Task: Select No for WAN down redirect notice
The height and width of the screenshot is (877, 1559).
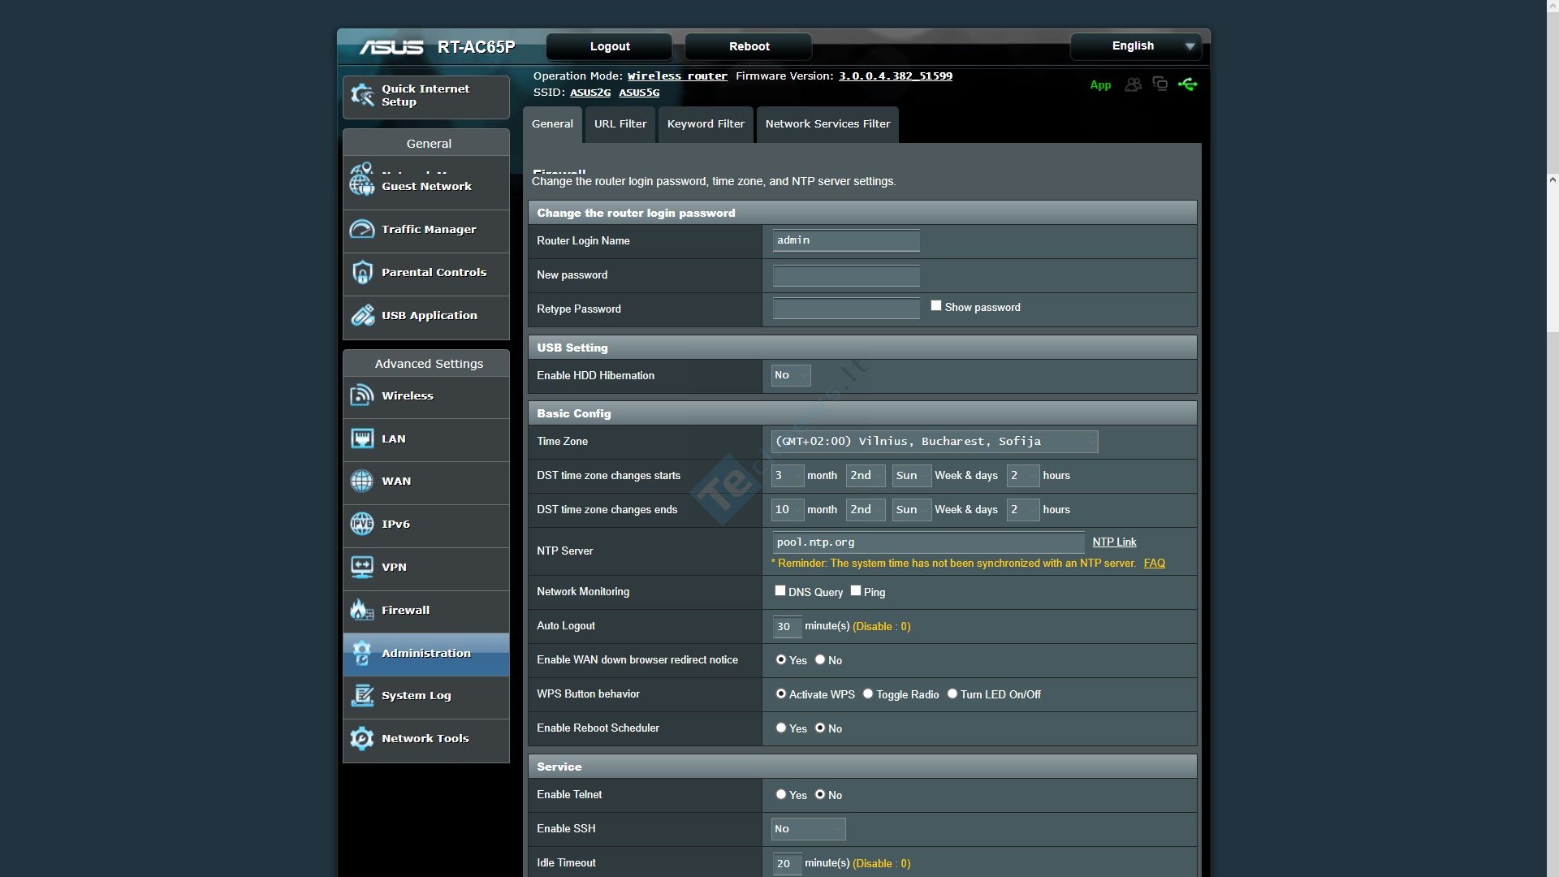Action: click(x=820, y=660)
